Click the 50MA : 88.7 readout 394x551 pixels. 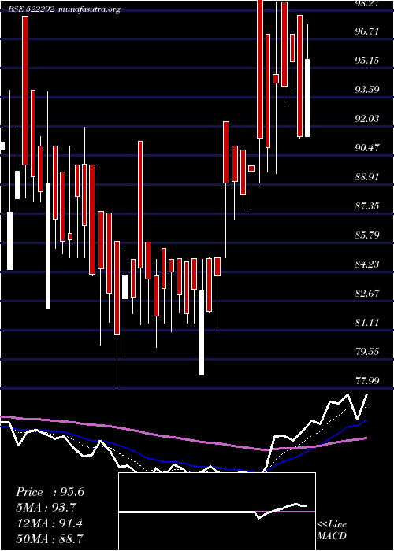[49, 538]
